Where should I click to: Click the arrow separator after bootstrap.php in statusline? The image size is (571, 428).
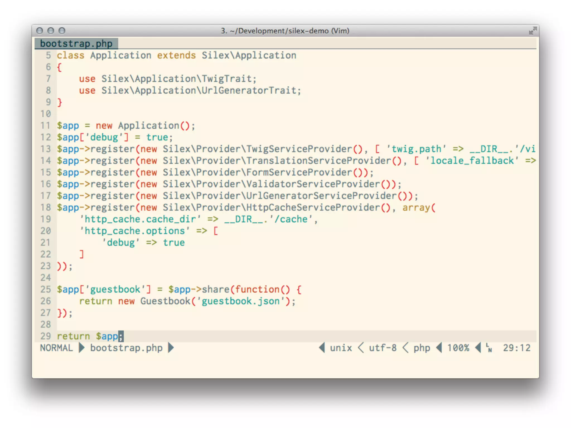[171, 347]
